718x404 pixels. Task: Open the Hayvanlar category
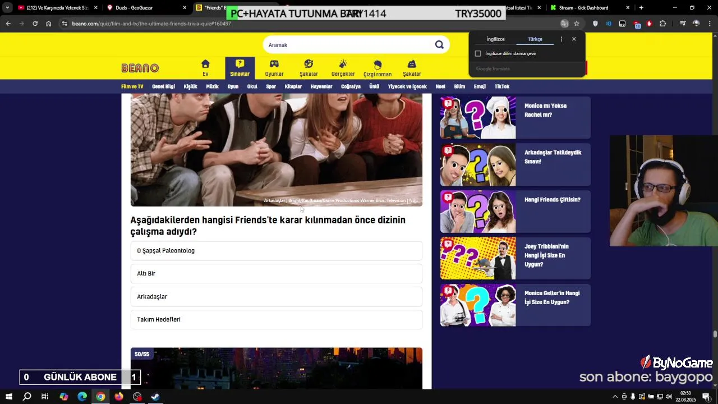[321, 86]
